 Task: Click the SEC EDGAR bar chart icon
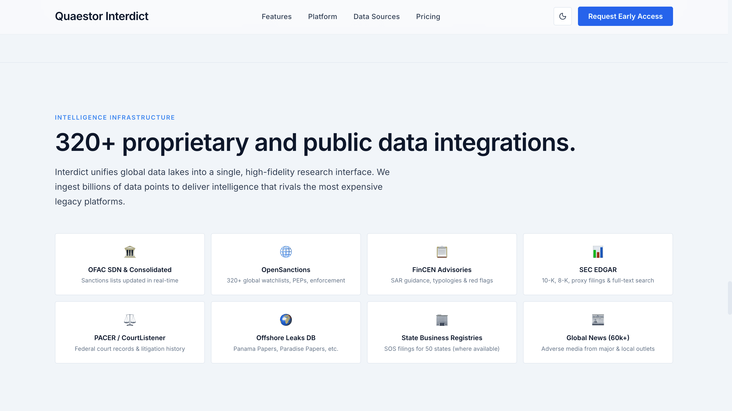598,252
